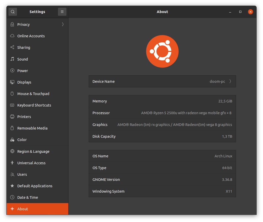Click the Default Applications star icon
Screen dimensions: 263x222
[x=12, y=186]
